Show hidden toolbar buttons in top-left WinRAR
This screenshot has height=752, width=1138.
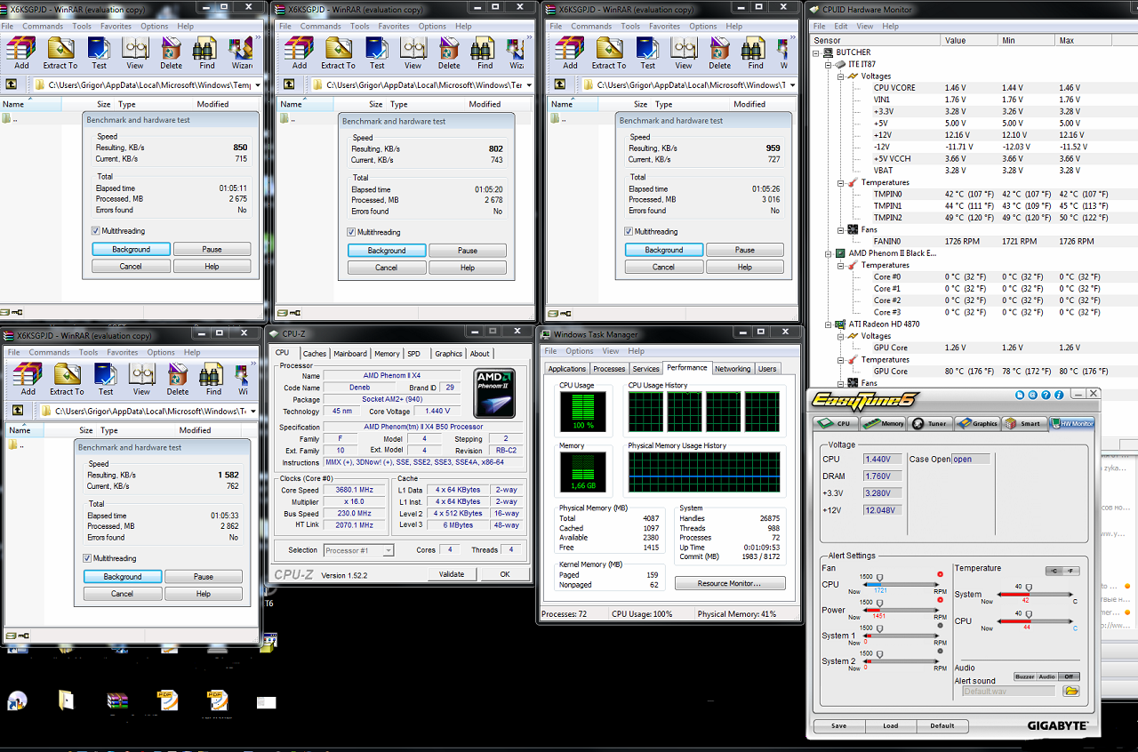(258, 39)
